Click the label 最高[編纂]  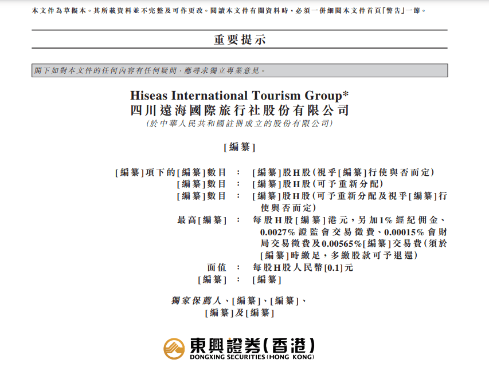(202, 220)
